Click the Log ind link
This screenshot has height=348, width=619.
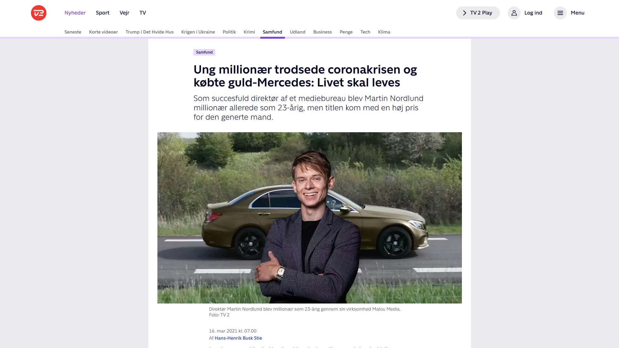tap(533, 13)
